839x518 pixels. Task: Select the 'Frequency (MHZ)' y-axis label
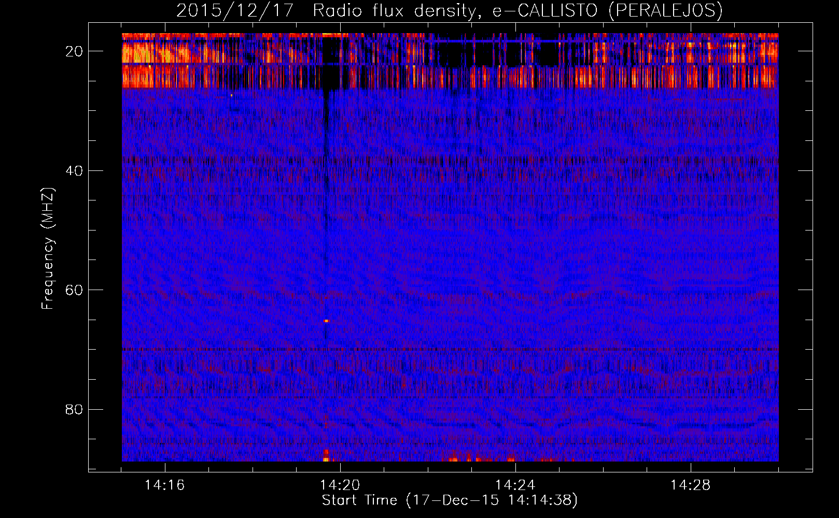48,249
